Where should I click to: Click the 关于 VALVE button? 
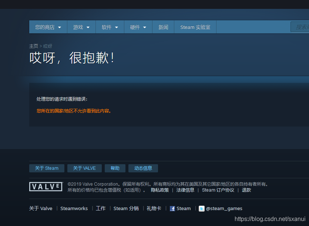(x=84, y=168)
